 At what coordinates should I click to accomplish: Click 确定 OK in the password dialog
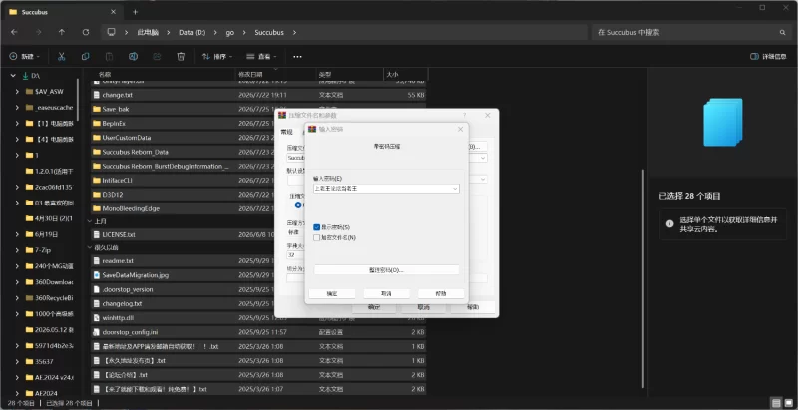click(x=332, y=293)
